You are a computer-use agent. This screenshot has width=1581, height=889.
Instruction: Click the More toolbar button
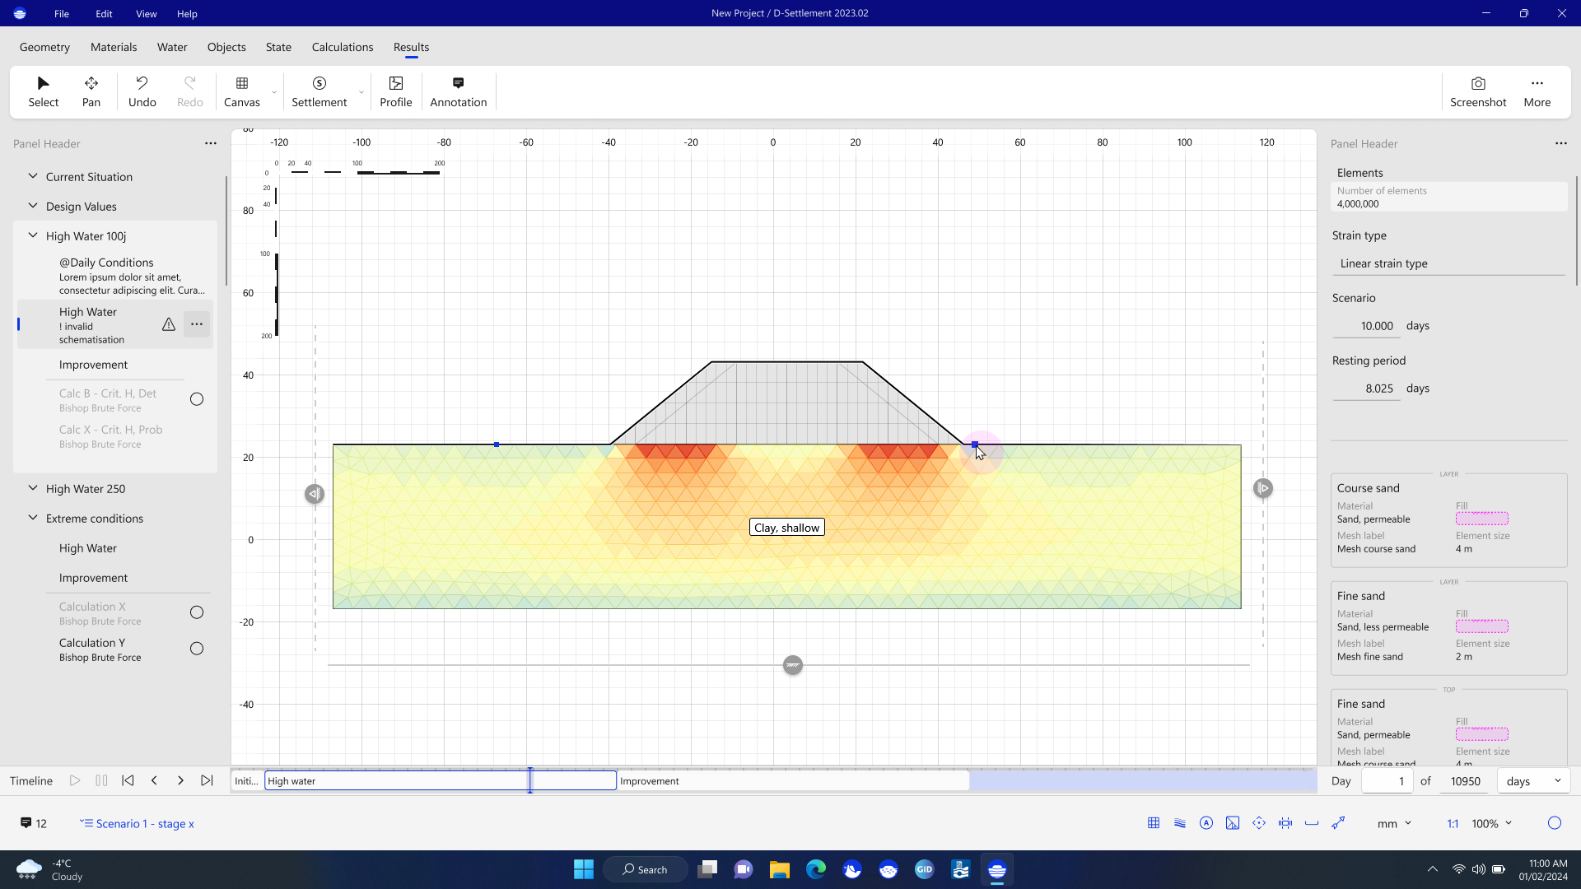tap(1537, 91)
